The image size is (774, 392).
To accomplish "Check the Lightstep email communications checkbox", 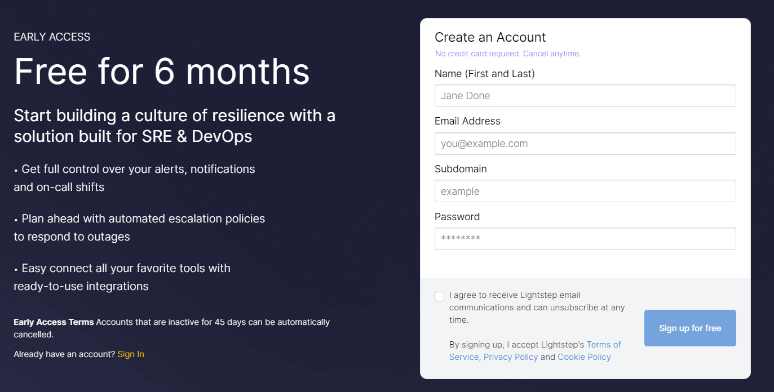I will pyautogui.click(x=440, y=296).
